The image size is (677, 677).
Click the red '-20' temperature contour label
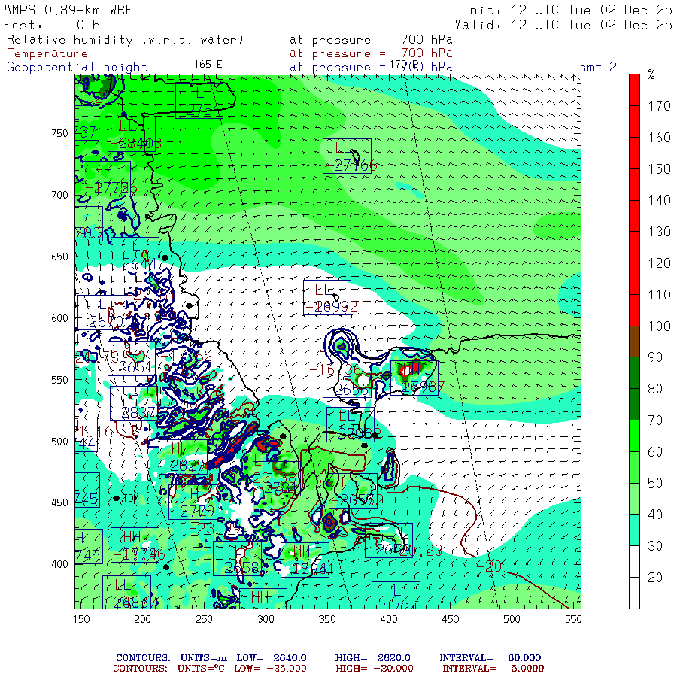point(489,566)
